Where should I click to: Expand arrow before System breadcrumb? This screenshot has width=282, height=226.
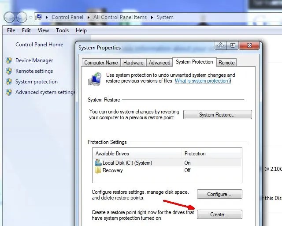point(152,17)
